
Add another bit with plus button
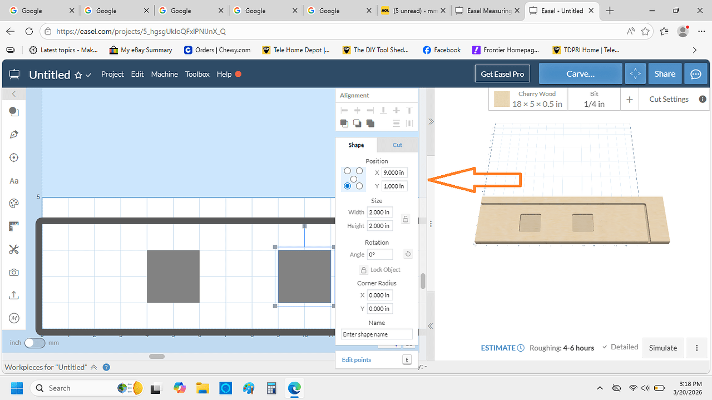click(630, 100)
